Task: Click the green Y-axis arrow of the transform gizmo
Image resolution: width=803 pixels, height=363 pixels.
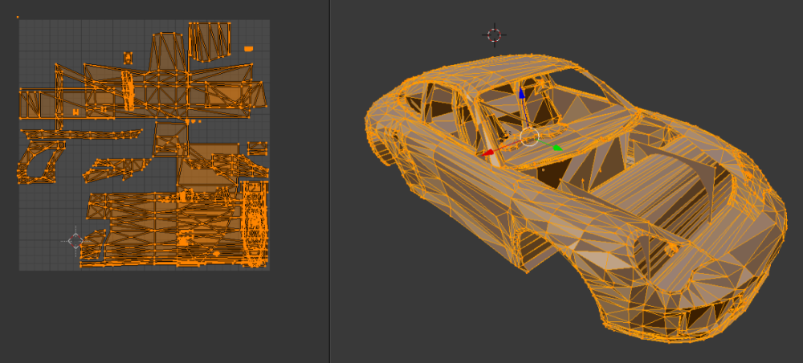Action: click(557, 148)
